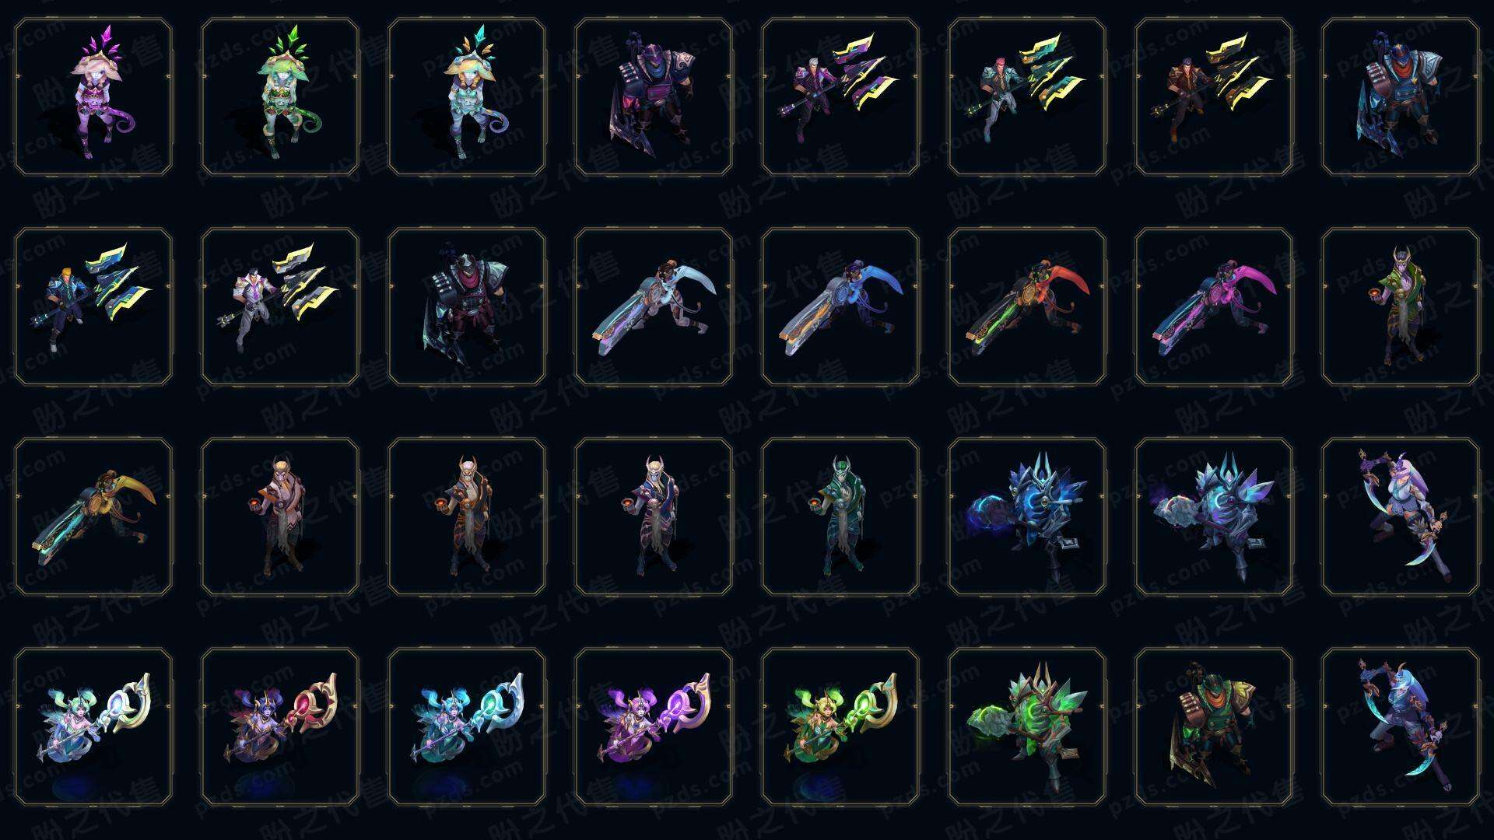The width and height of the screenshot is (1494, 840).
Task: Choose the white-suited axe wielder chroma
Action: pyautogui.click(x=280, y=306)
